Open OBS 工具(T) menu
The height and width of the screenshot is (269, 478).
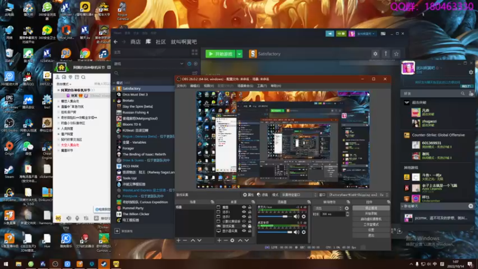click(262, 86)
